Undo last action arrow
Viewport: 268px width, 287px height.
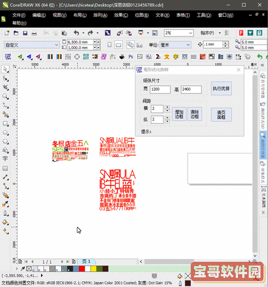coord(77,33)
